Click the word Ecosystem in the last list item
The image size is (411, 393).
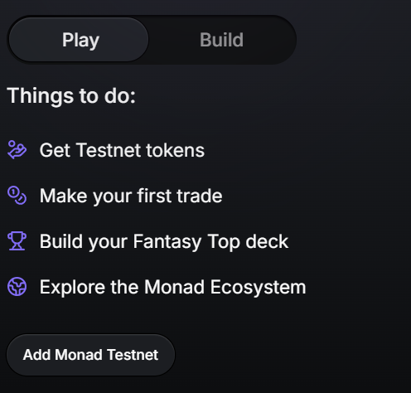(258, 287)
